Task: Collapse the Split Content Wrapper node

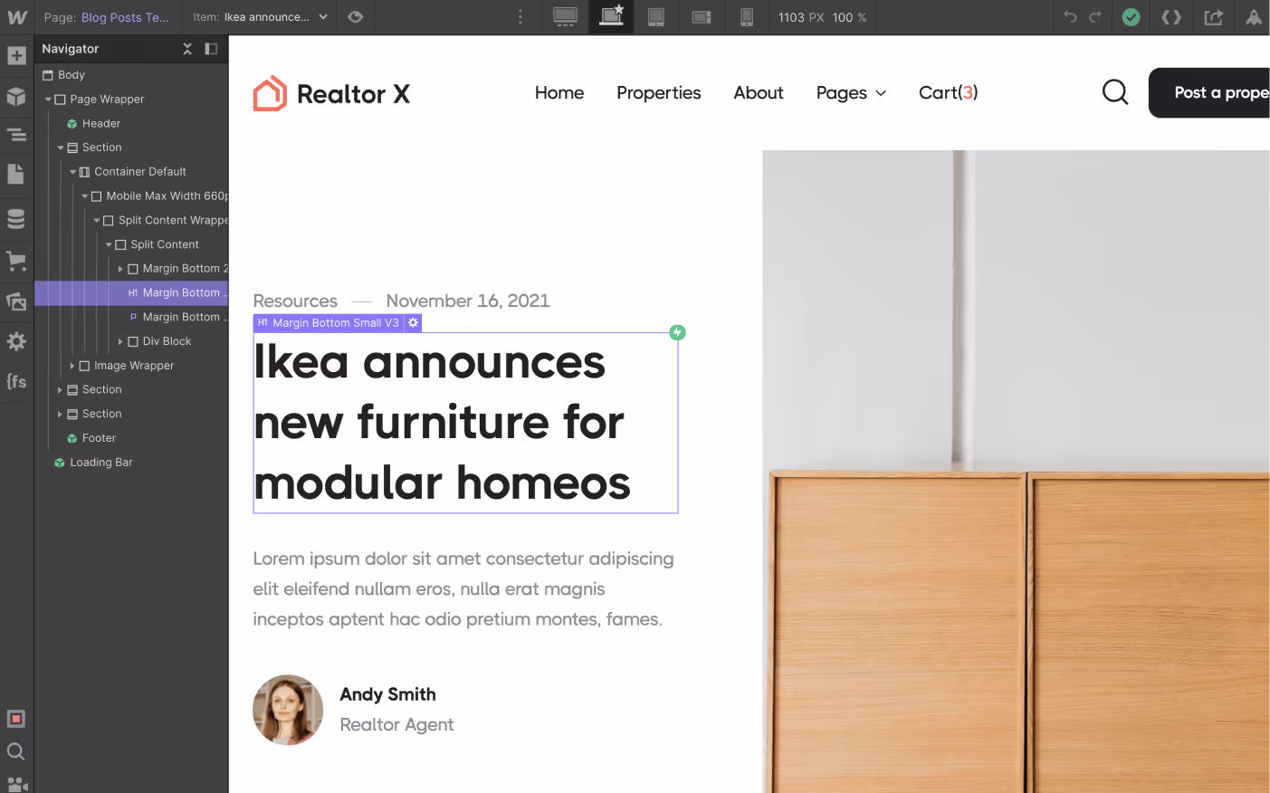Action: point(97,221)
